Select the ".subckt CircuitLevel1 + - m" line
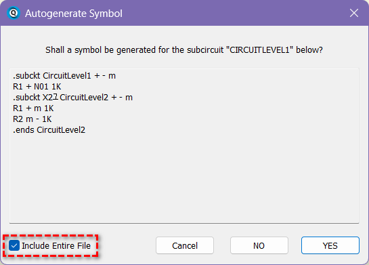Image resolution: width=369 pixels, height=265 pixels. (x=64, y=76)
